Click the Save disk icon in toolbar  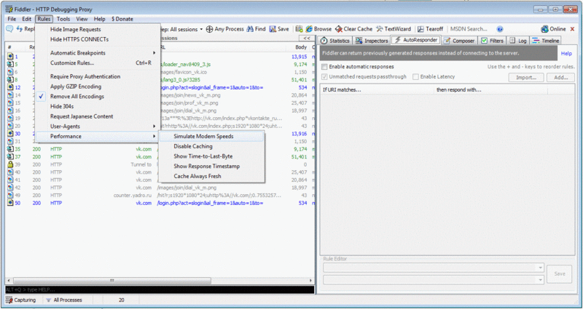[273, 29]
